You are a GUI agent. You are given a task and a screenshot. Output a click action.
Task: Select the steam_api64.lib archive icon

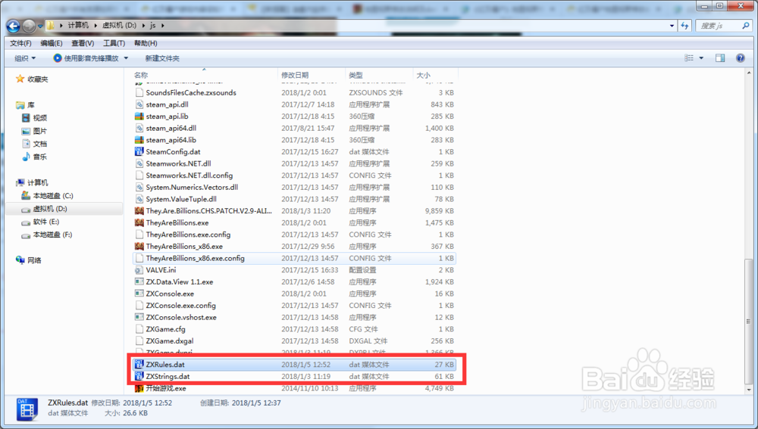click(x=139, y=140)
